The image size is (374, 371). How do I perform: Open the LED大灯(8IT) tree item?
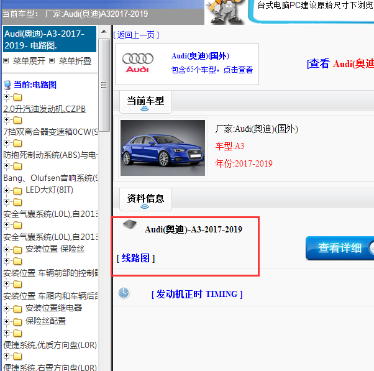49,190
